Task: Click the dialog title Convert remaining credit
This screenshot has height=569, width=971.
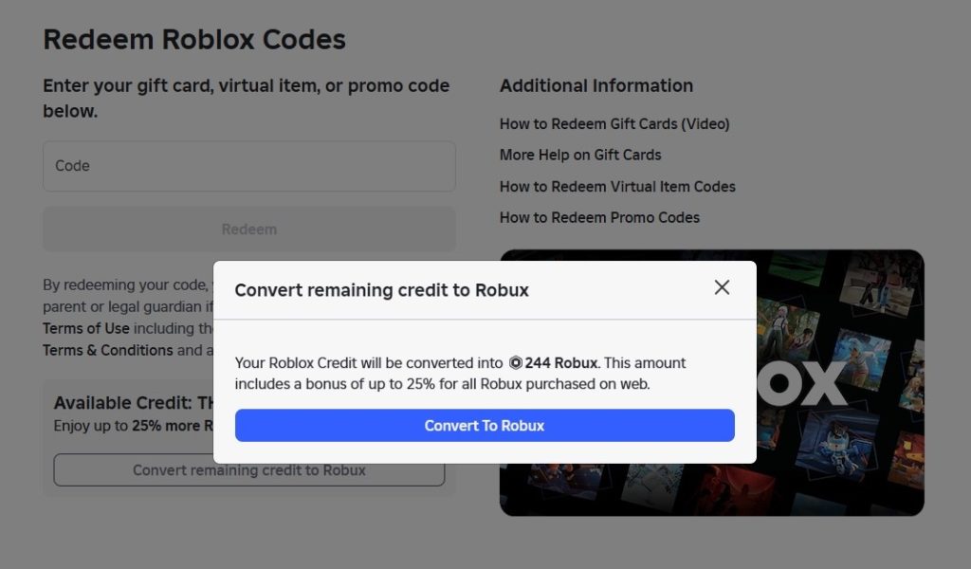Action: (x=381, y=290)
